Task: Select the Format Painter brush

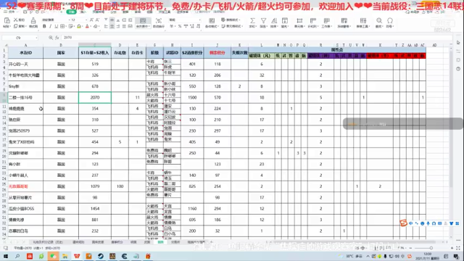Action: point(33,20)
